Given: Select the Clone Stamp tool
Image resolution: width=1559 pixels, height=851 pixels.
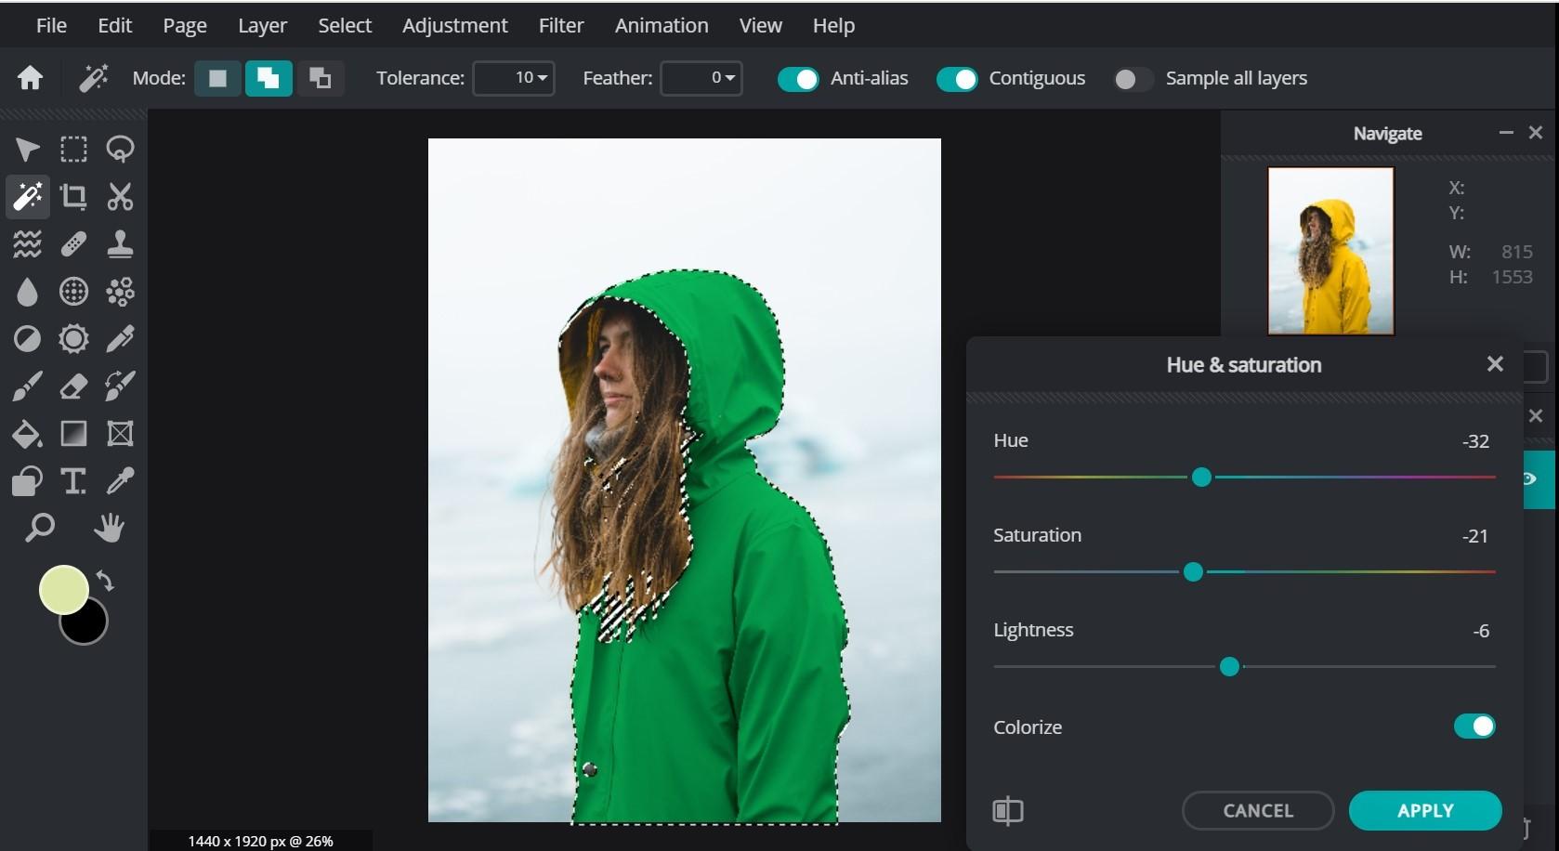Looking at the screenshot, I should click(x=120, y=244).
